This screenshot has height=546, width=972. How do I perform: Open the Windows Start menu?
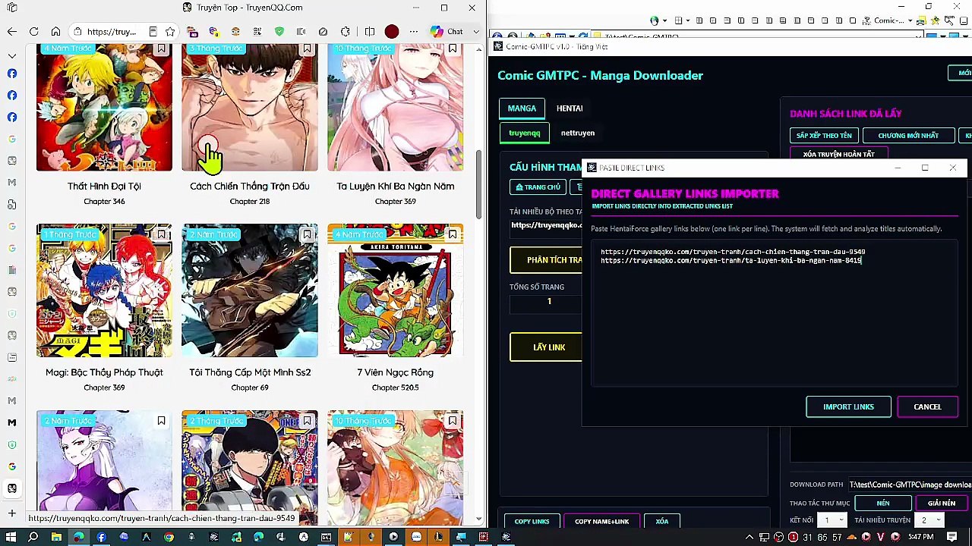point(11,538)
